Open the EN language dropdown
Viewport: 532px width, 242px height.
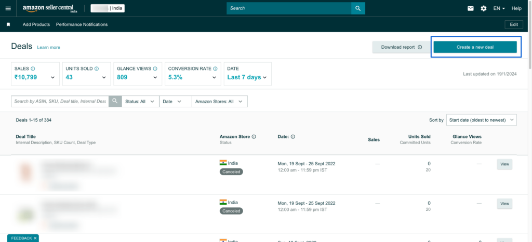(x=499, y=8)
